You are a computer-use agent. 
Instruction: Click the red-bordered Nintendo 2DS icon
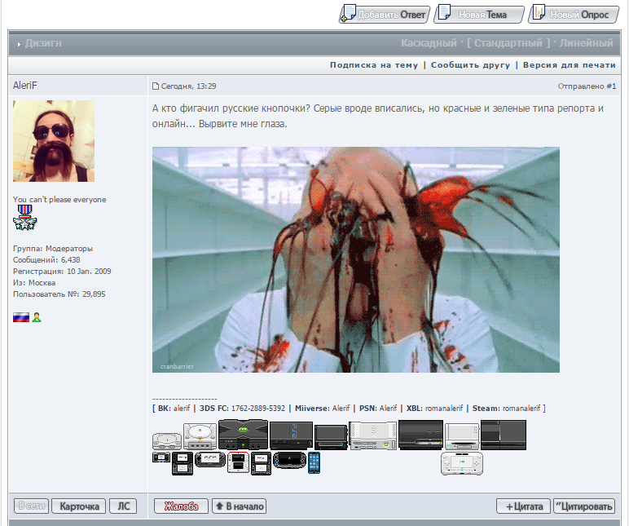click(238, 462)
